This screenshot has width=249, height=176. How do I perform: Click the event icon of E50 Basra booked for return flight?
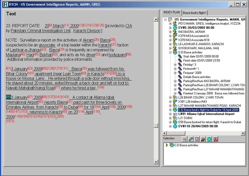coord(175,122)
